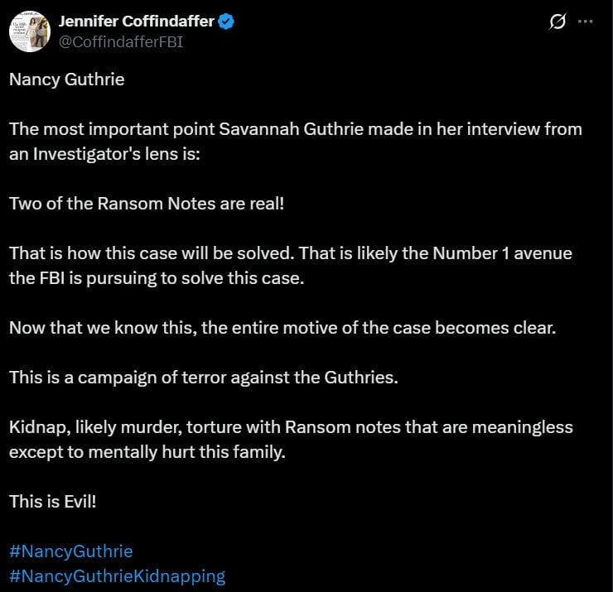The height and width of the screenshot is (592, 613).
Task: Open the #NancyGuthrieKidnapping hashtag
Action: click(117, 575)
